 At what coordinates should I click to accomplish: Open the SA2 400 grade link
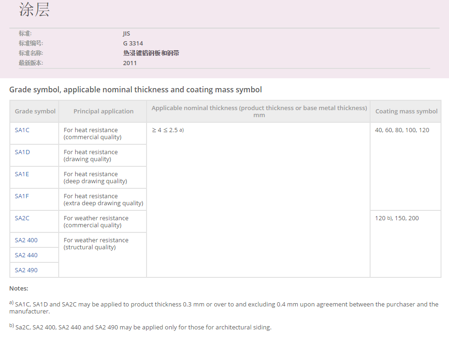tap(26, 240)
